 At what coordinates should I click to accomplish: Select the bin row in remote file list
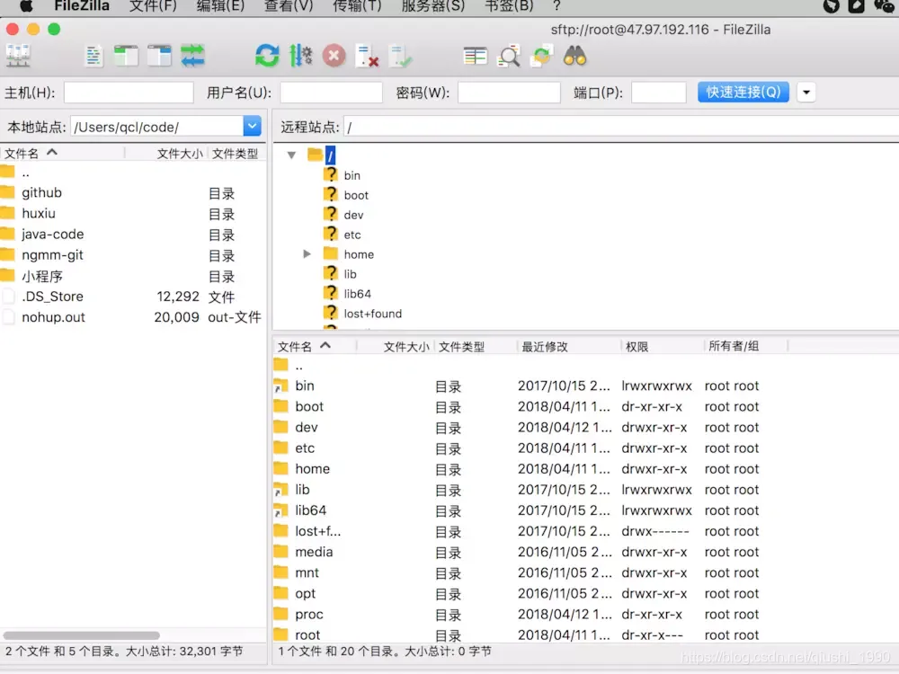(585, 386)
